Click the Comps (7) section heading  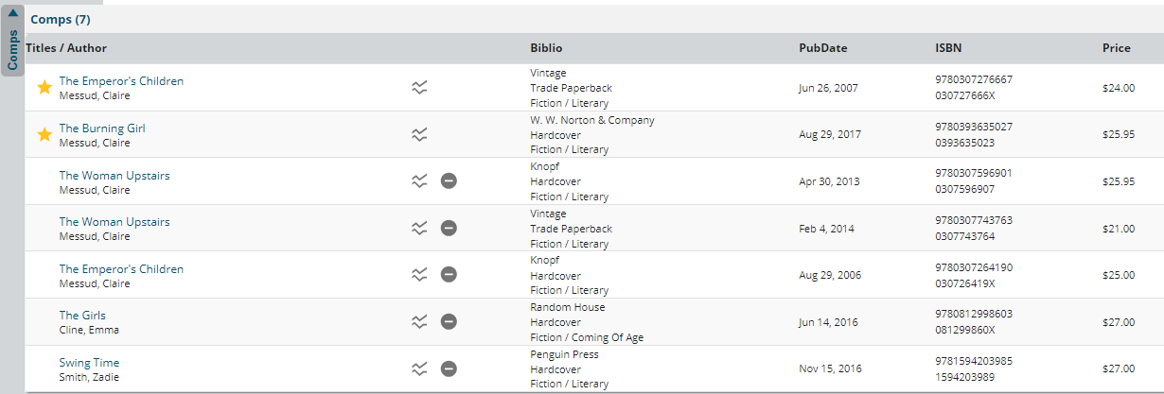pyautogui.click(x=61, y=19)
